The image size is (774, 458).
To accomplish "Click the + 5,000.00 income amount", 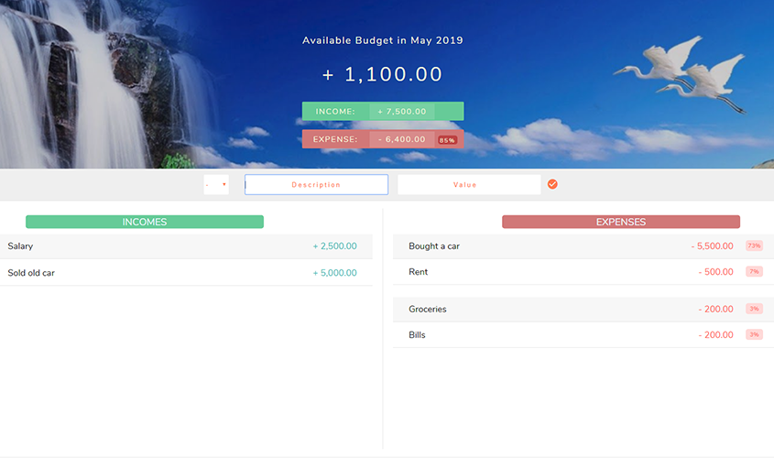I will click(x=334, y=272).
